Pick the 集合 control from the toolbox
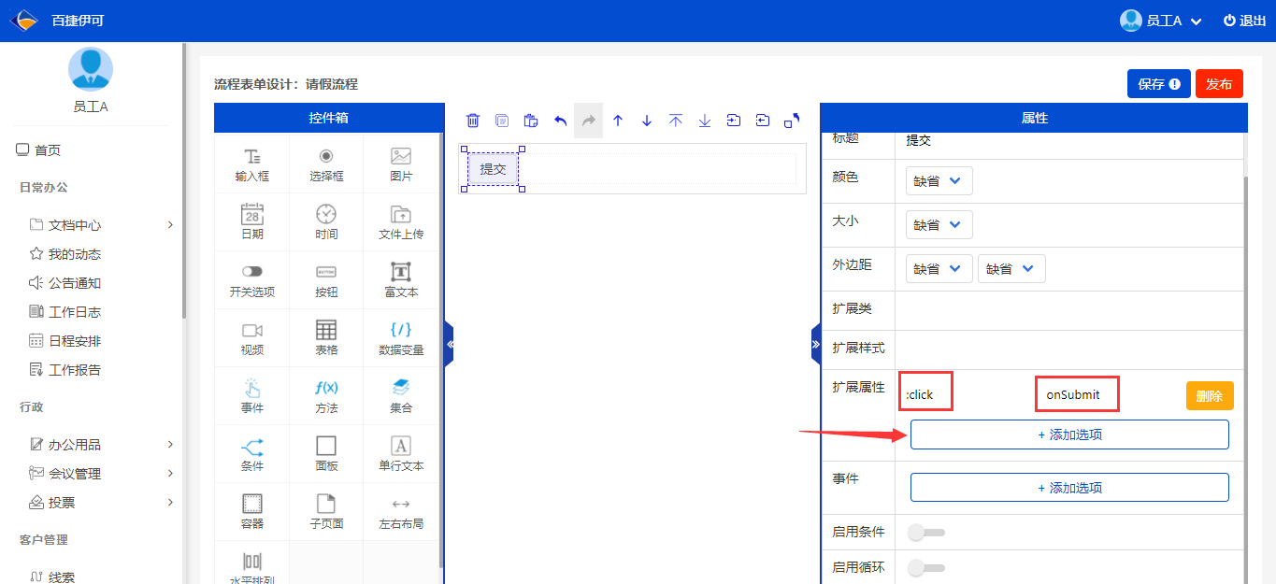The width and height of the screenshot is (1276, 584). pos(401,396)
